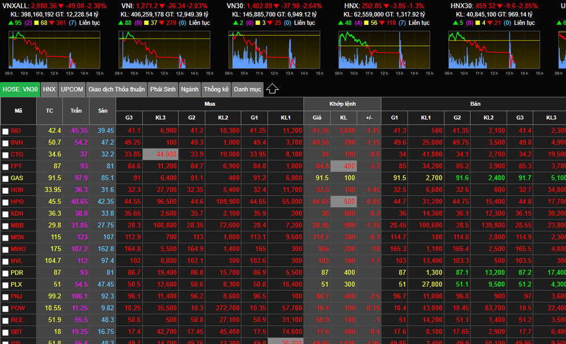Expand the Phái Sinh tab menu
The width and height of the screenshot is (566, 344).
coord(163,89)
